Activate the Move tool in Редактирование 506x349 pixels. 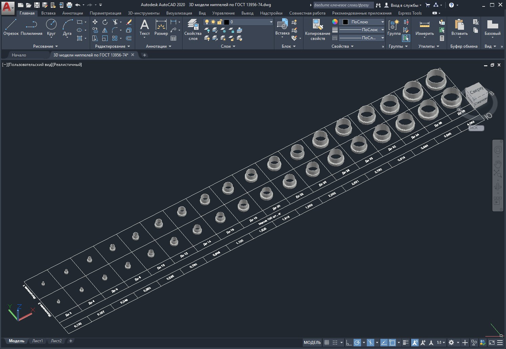95,22
